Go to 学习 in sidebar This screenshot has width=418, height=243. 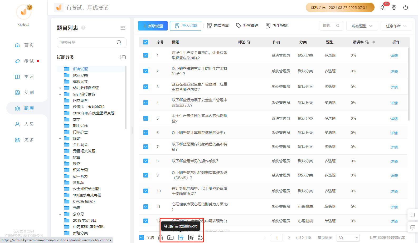click(24, 77)
